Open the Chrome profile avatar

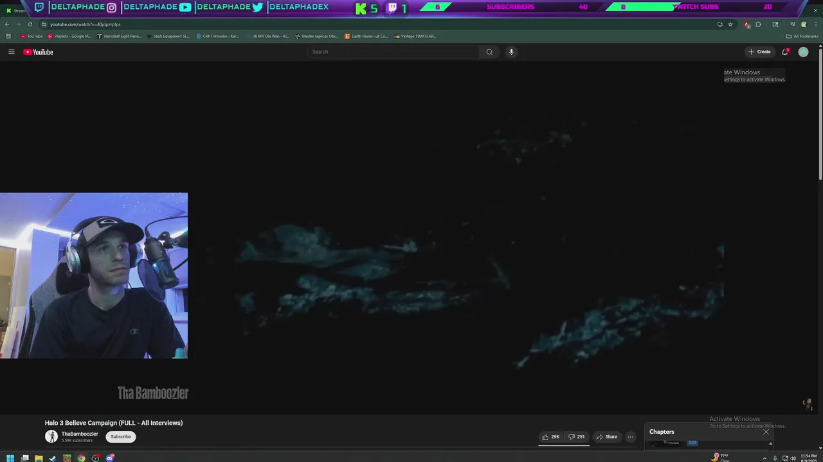pos(804,24)
